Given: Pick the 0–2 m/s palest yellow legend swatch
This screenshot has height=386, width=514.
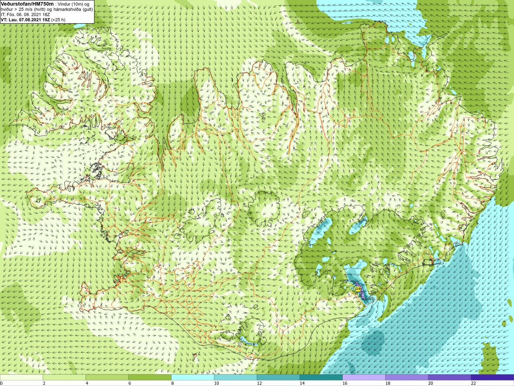Looking at the screenshot, I should [x=21, y=377].
